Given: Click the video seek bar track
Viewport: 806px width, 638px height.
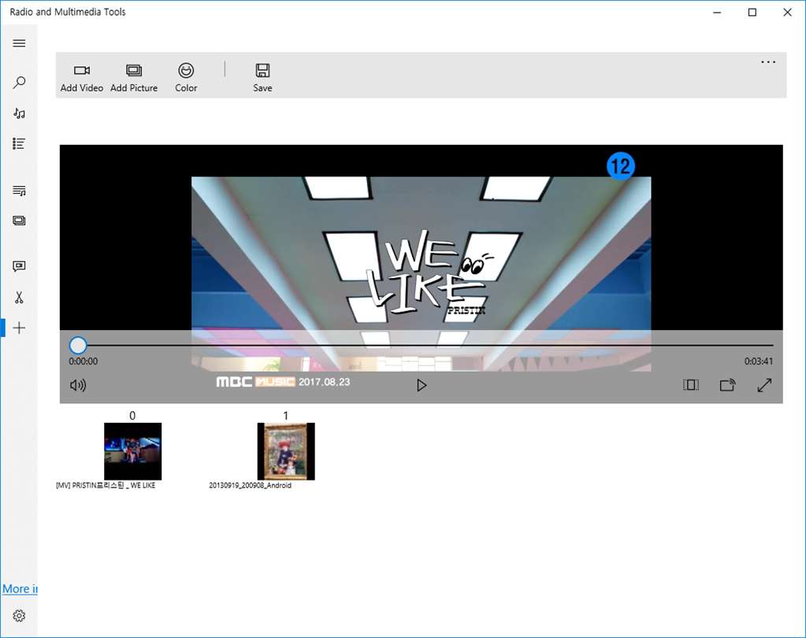Looking at the screenshot, I should tap(421, 345).
